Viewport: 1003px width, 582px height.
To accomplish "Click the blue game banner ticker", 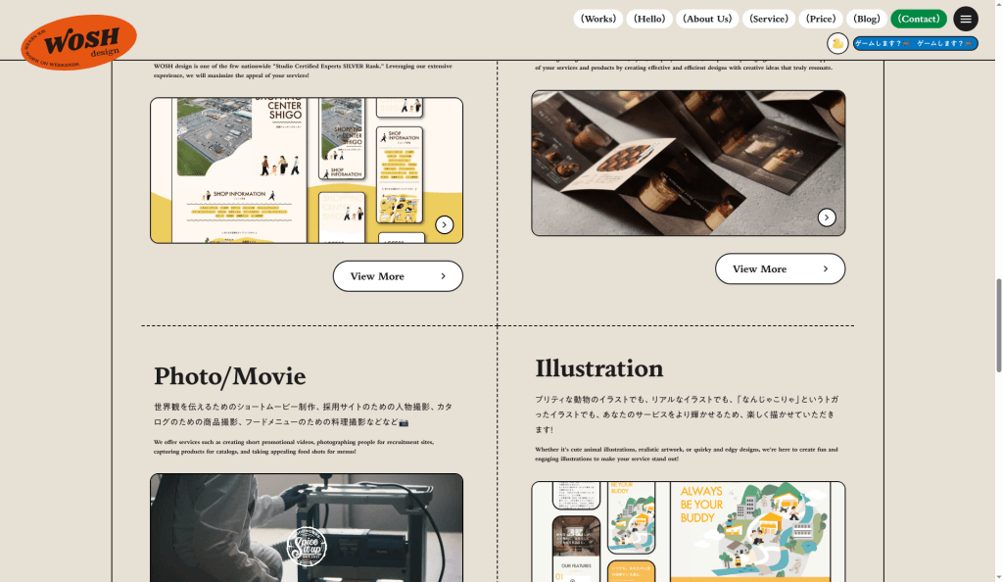I will tap(915, 43).
